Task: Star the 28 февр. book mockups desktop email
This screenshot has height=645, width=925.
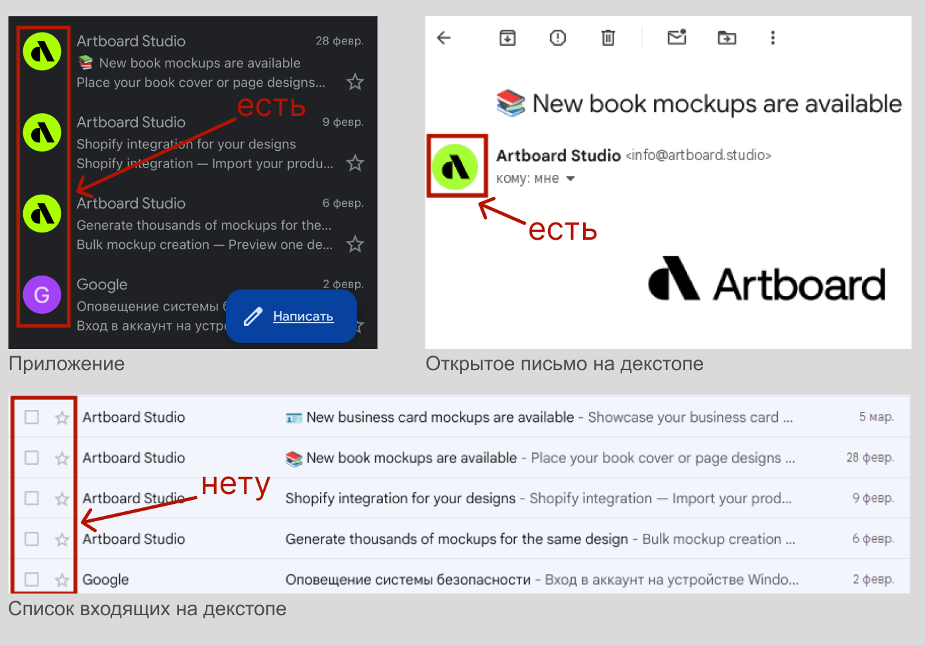Action: pos(62,458)
